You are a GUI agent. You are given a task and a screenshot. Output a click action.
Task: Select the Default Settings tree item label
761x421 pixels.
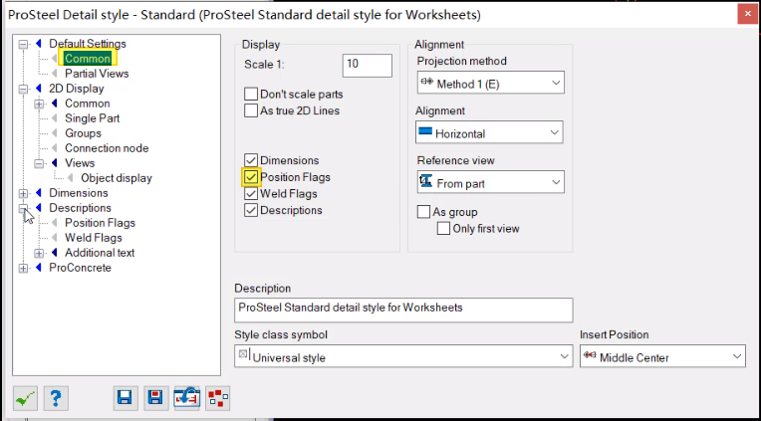[88, 44]
